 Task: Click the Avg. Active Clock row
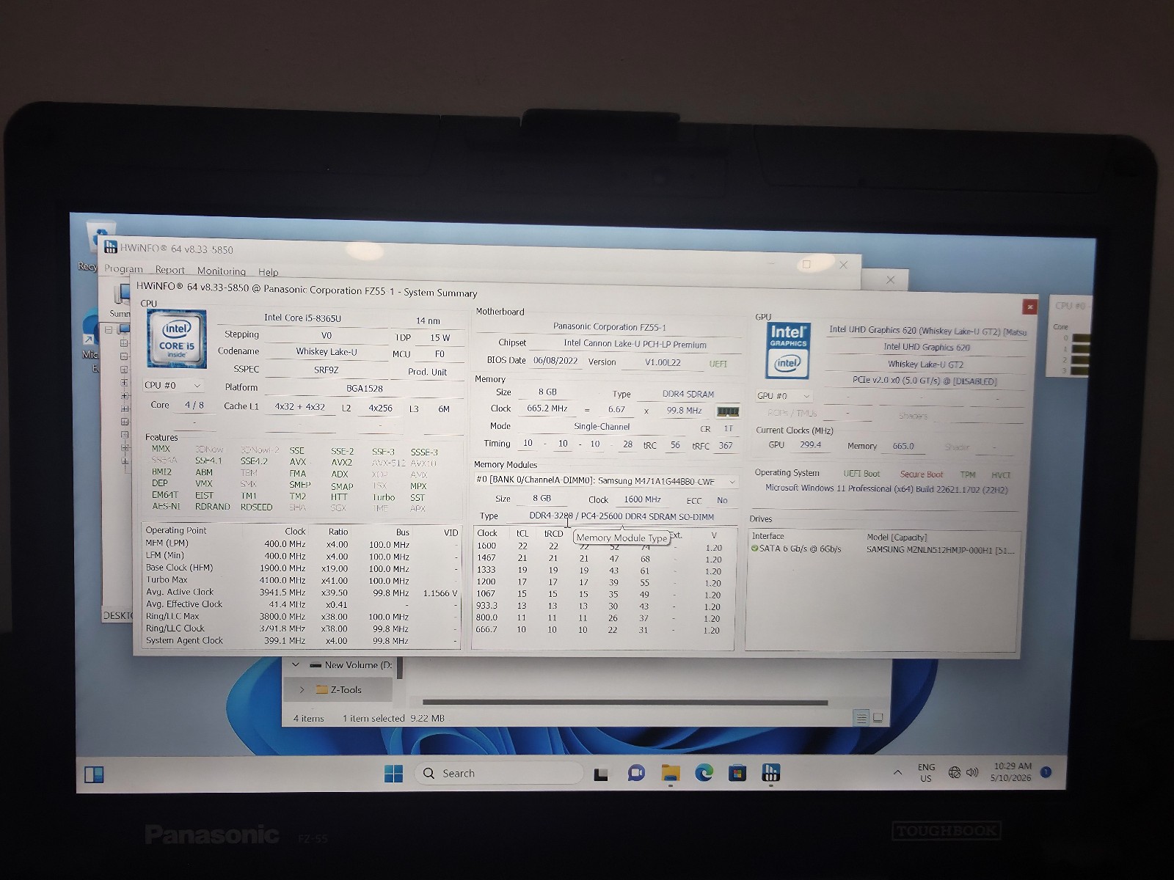click(x=302, y=593)
